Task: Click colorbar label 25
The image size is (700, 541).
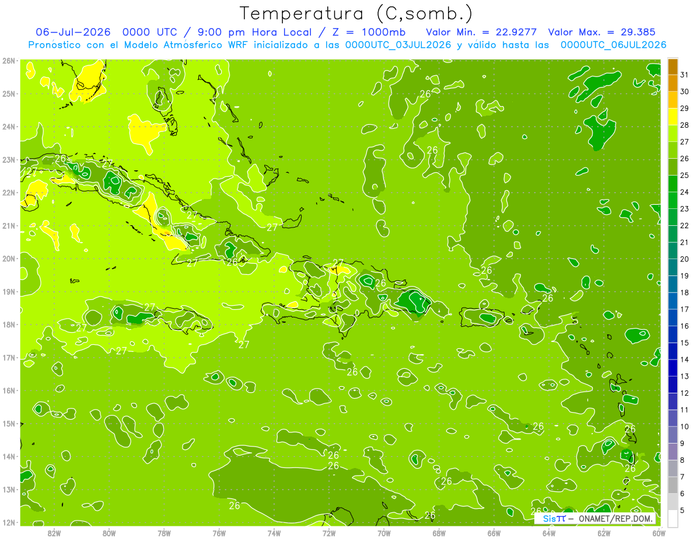Action: (685, 175)
